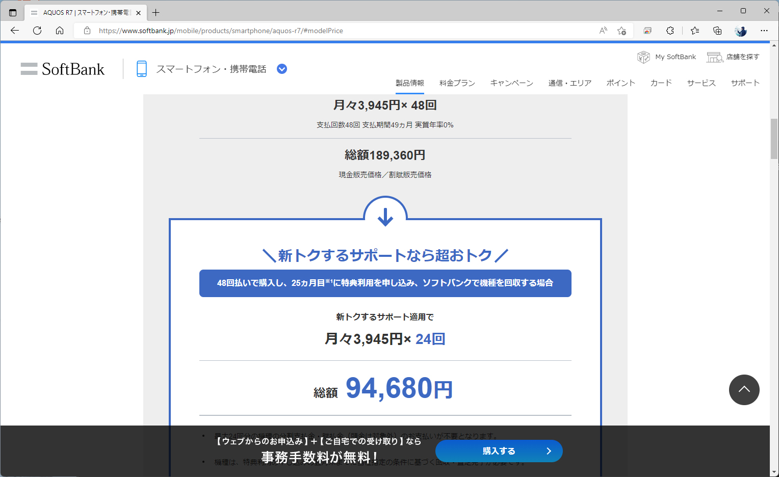The height and width of the screenshot is (477, 779).
Task: Open Settings and more menu
Action: tap(764, 31)
